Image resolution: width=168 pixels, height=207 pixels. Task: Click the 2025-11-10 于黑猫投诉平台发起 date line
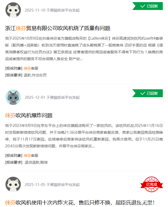click(x=52, y=10)
